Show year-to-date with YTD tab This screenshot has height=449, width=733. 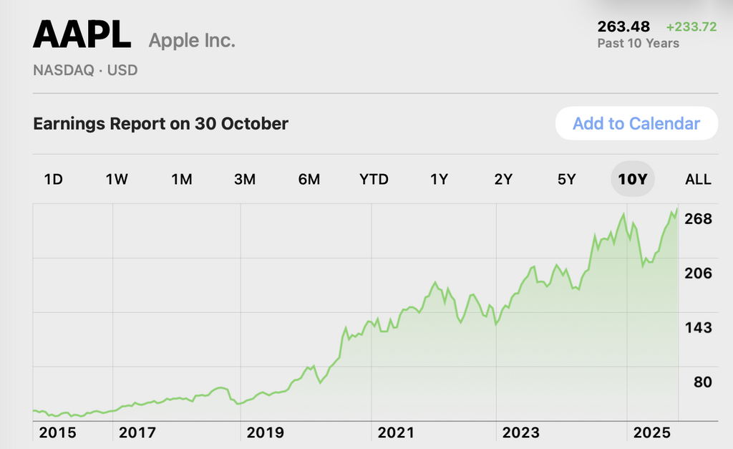pyautogui.click(x=374, y=179)
